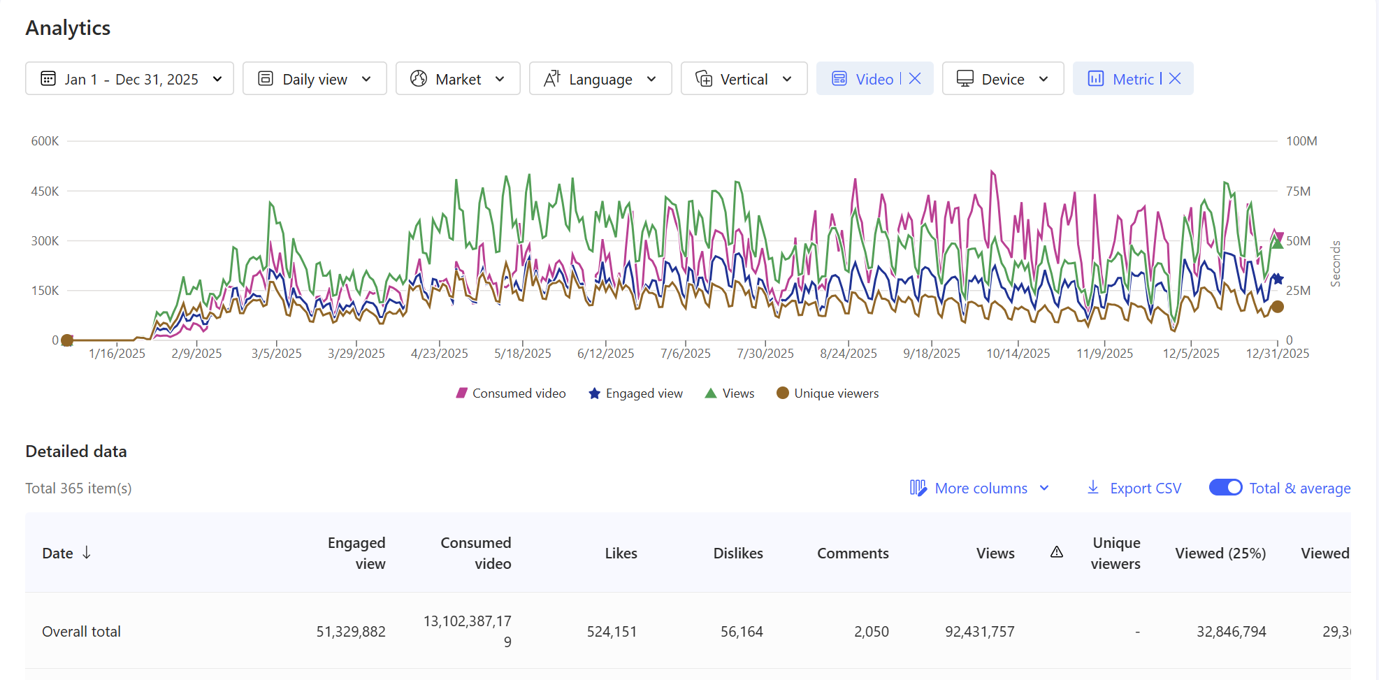Open the More columns menu
Viewport: 1379px width, 680px height.
coord(980,488)
